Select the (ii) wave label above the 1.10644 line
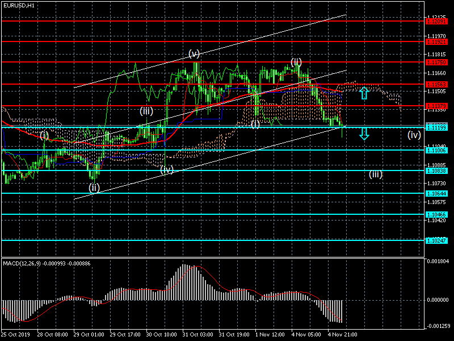The width and height of the screenshot is (454, 341). click(x=94, y=188)
